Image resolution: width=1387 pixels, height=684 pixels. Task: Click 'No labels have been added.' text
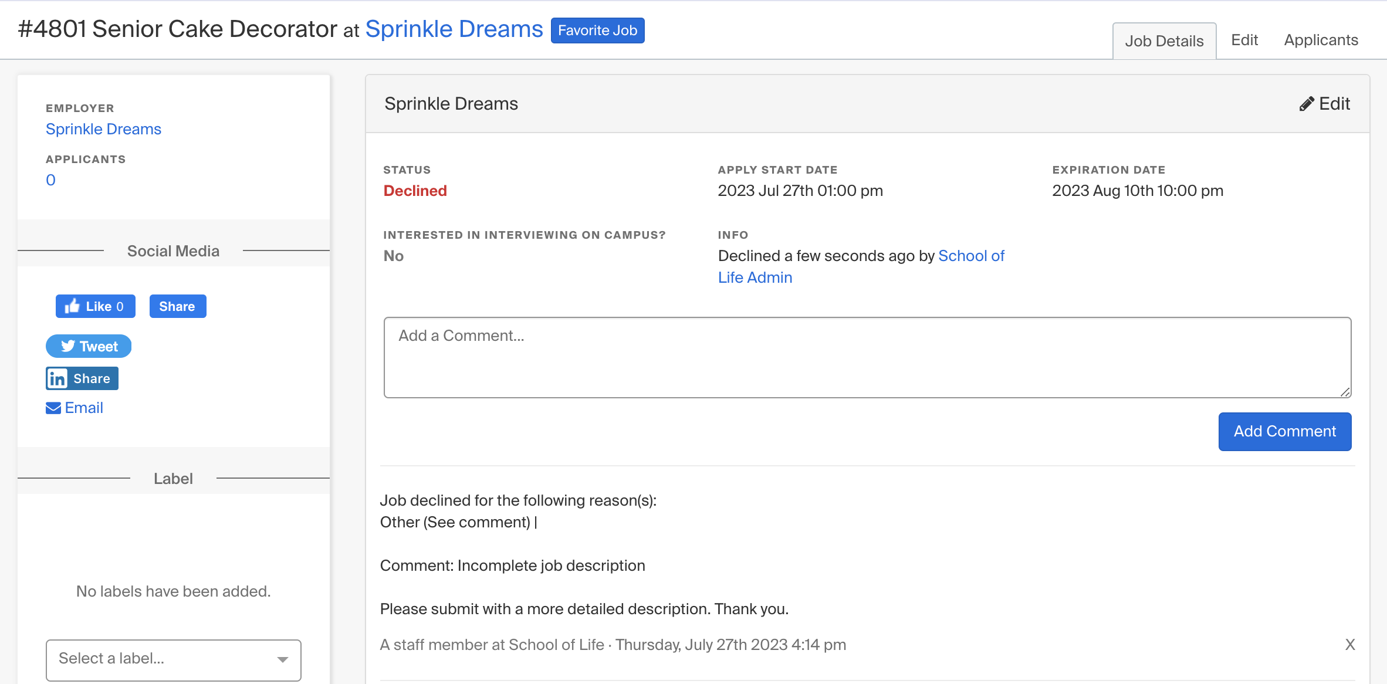coord(174,591)
